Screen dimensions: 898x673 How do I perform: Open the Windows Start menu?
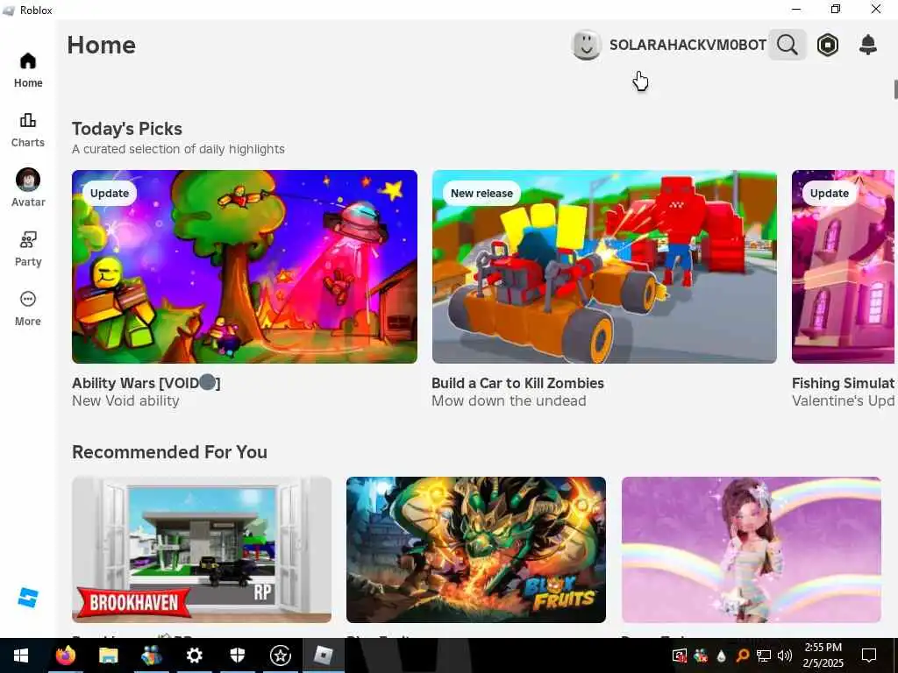point(21,655)
